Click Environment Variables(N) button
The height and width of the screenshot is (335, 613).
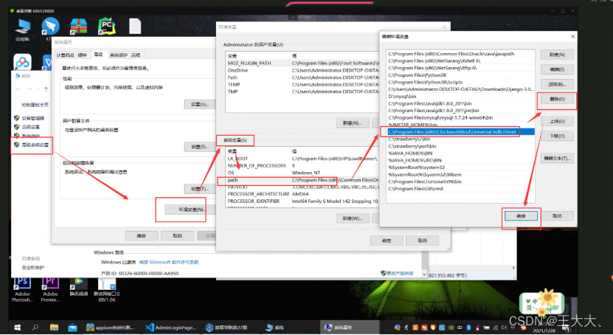(191, 210)
